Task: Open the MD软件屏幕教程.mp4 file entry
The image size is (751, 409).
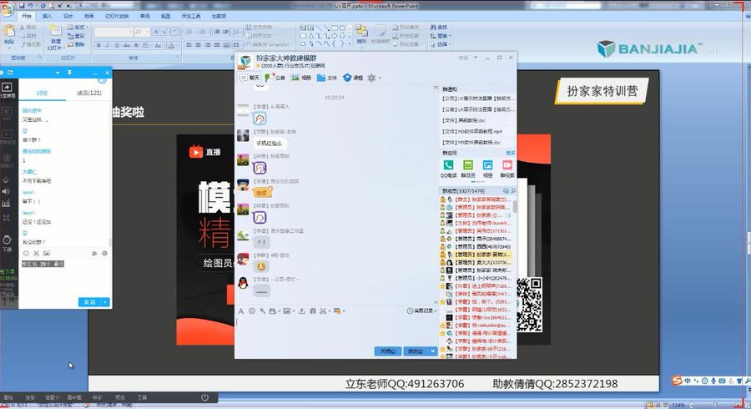Action: 471,131
